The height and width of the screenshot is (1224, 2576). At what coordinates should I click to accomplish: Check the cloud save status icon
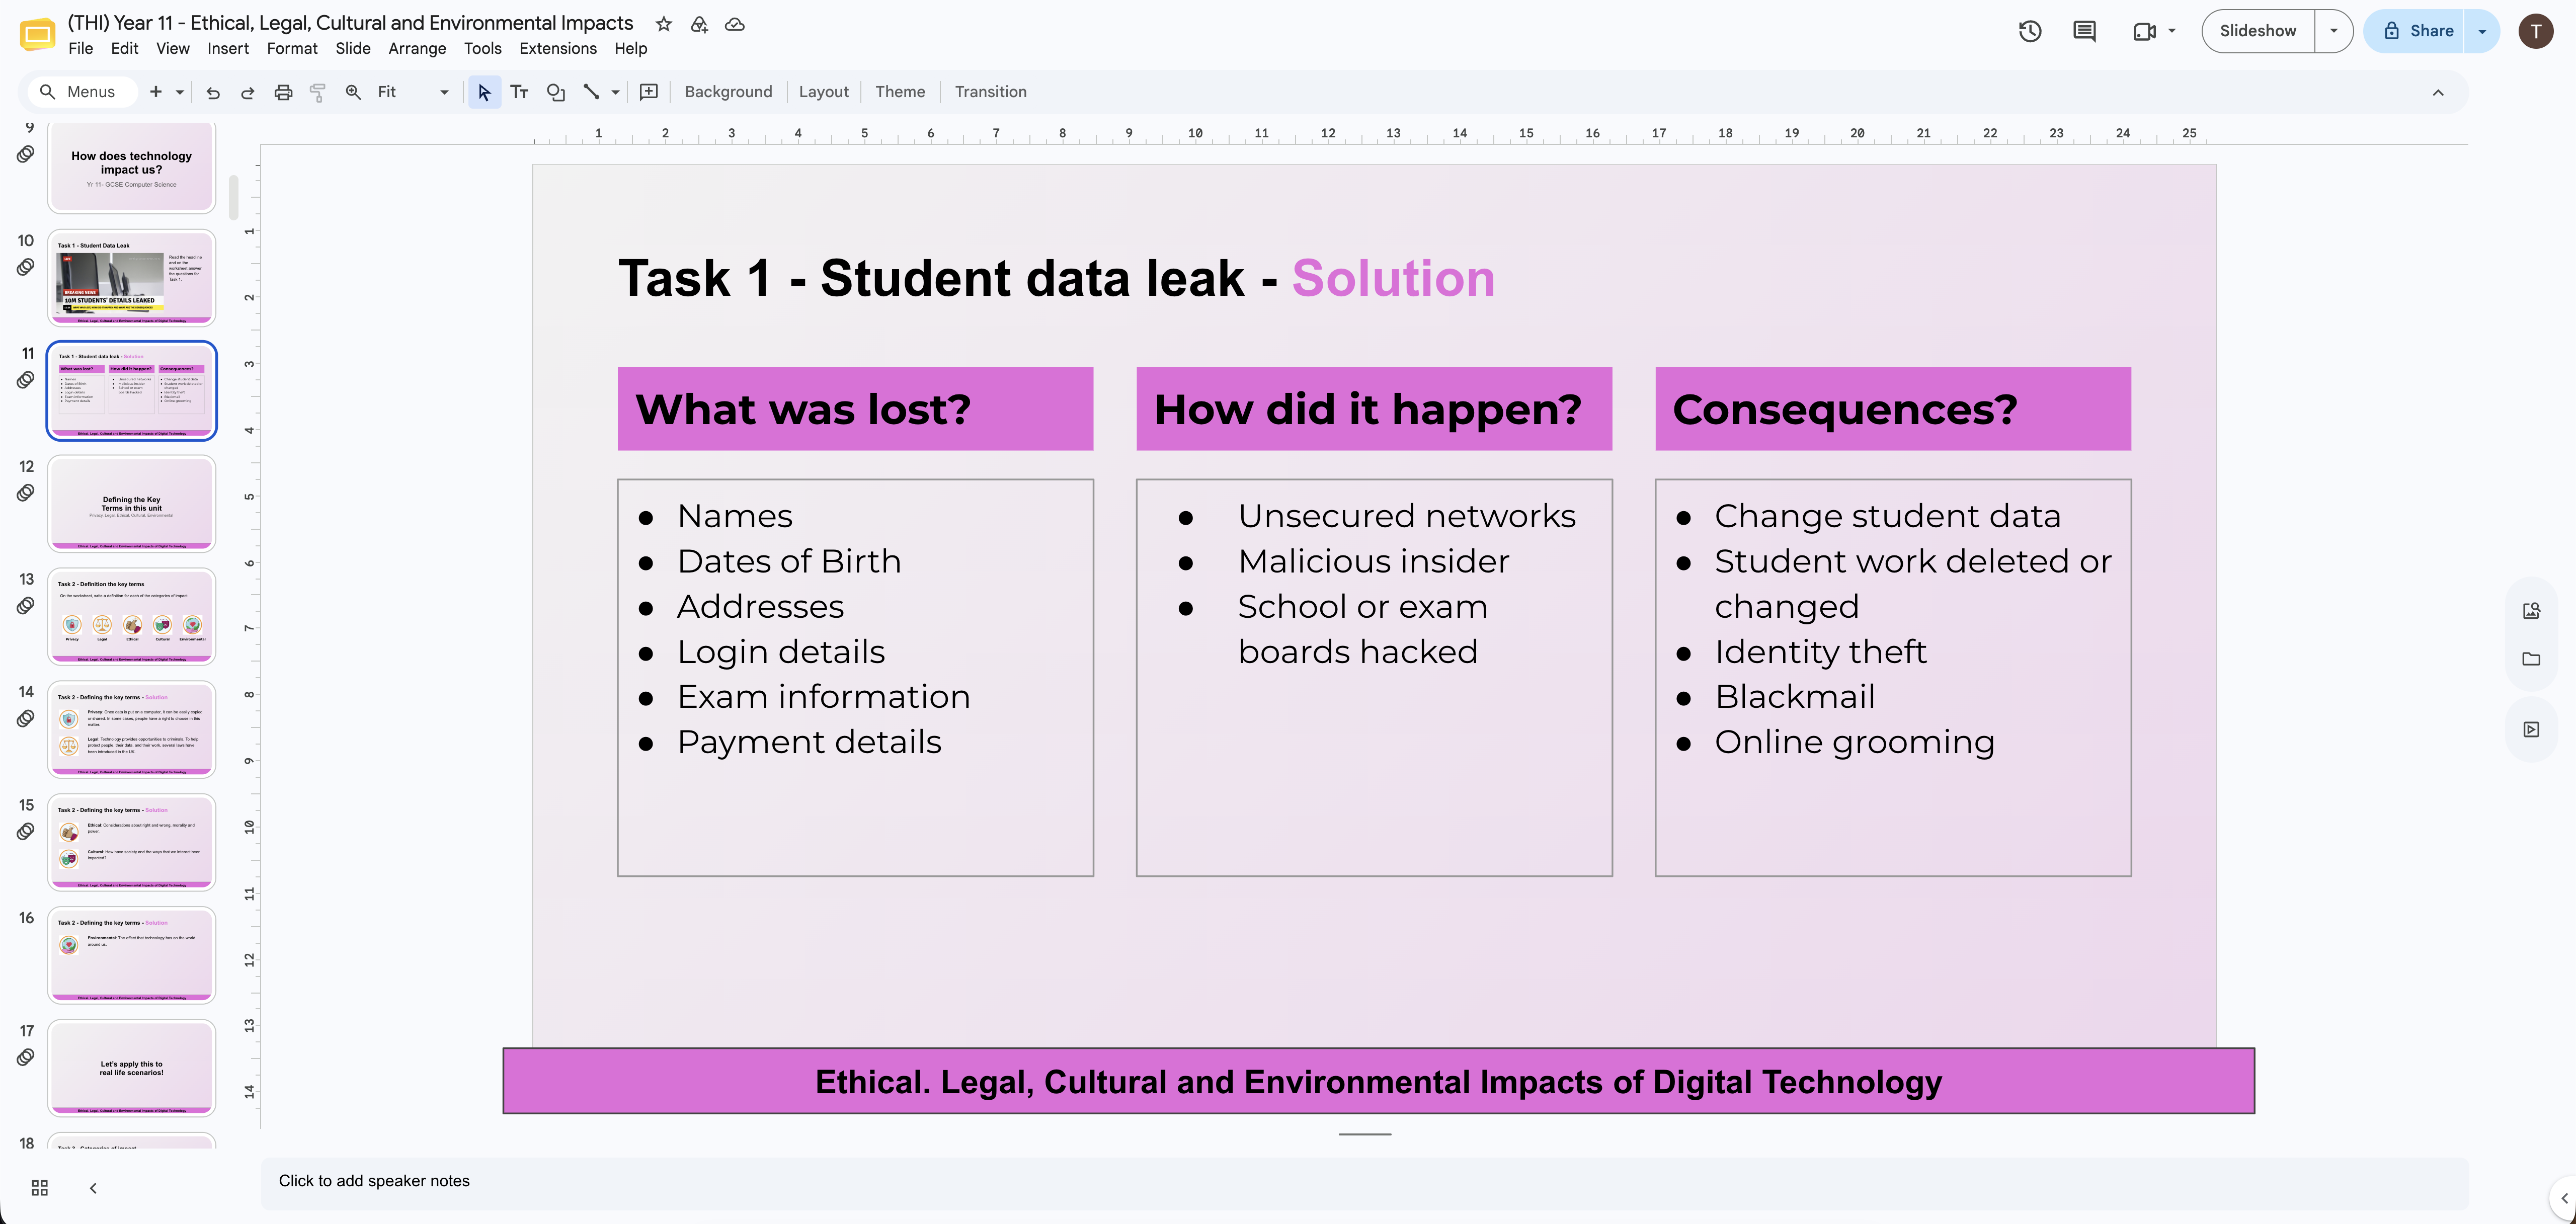pyautogui.click(x=735, y=24)
